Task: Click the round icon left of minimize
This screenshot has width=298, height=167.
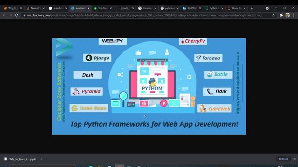Action: [267, 8]
